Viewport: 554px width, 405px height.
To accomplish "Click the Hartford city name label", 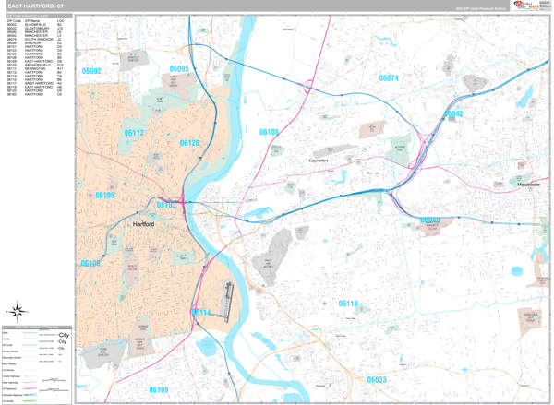I will point(143,224).
